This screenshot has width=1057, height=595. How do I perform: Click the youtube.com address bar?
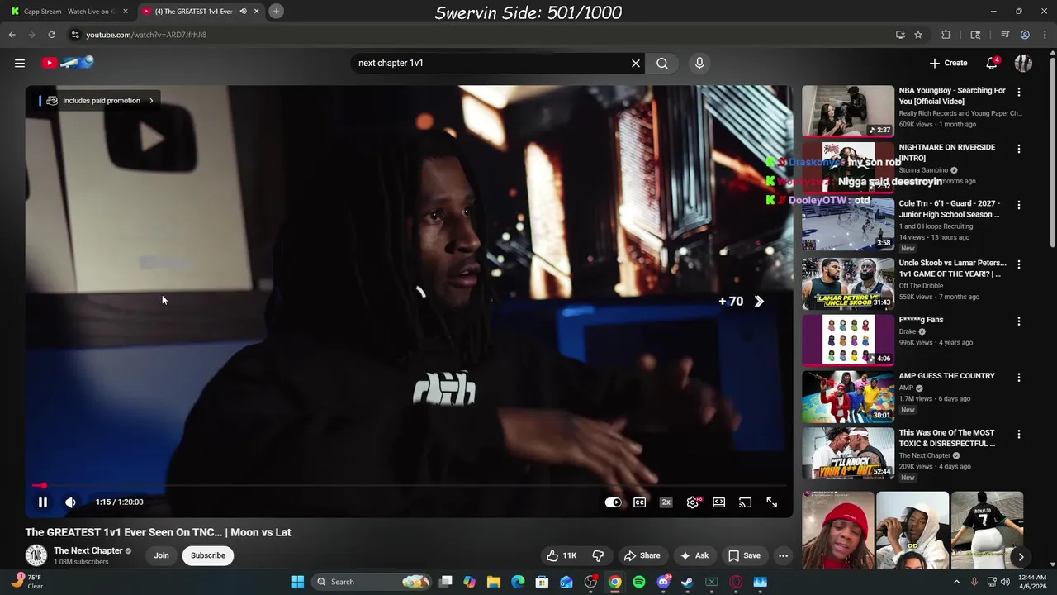[479, 35]
